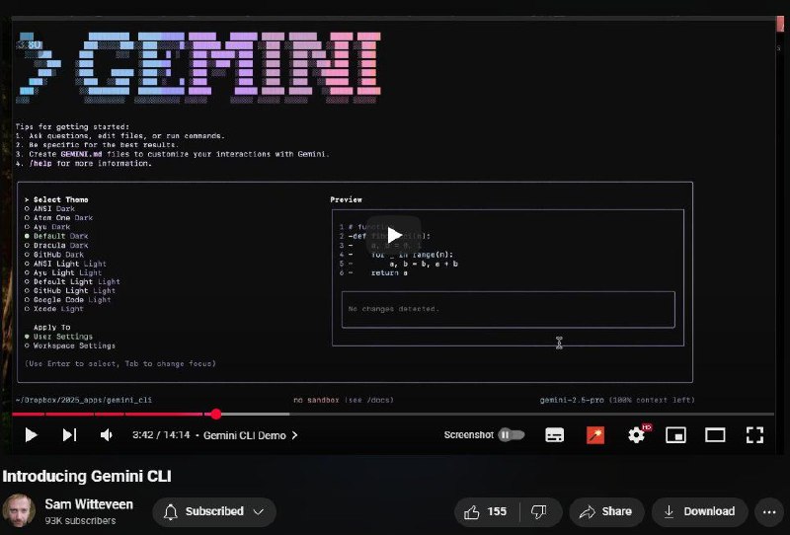Switch to miniplayer mode
Image resolution: width=790 pixels, height=535 pixels.
(x=675, y=434)
